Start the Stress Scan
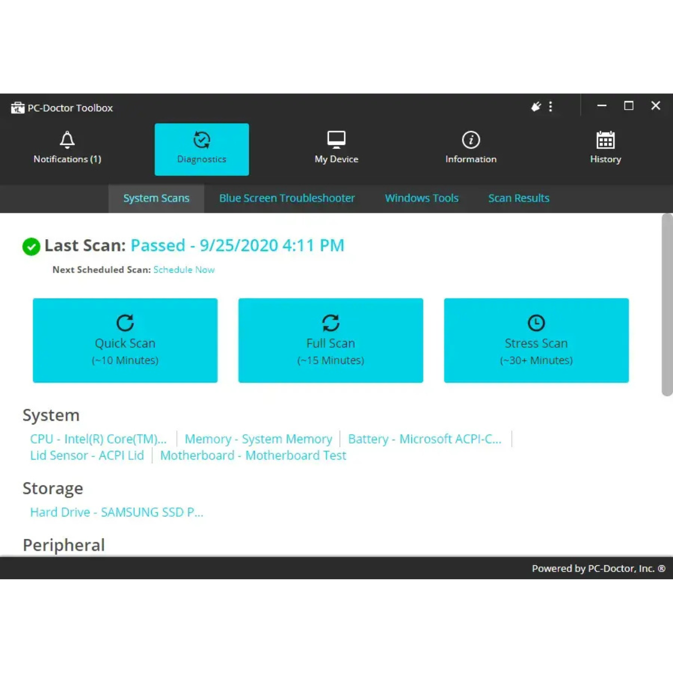Image resolution: width=673 pixels, height=673 pixels. 536,341
